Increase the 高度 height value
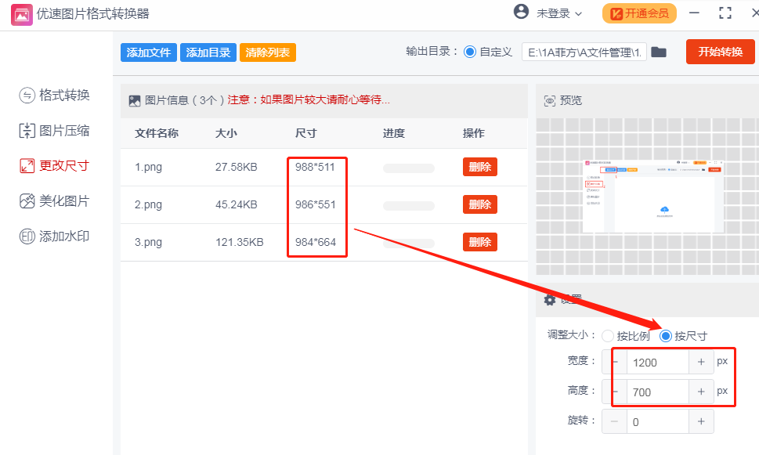Viewport: 759px width, 455px height. point(701,392)
